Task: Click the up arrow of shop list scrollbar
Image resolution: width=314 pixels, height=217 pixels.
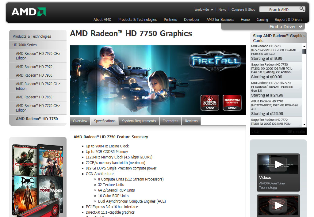Action: click(304, 46)
